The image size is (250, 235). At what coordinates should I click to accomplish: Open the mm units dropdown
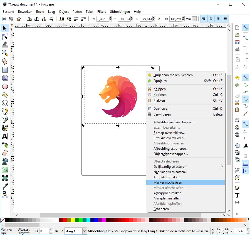pos(194,19)
